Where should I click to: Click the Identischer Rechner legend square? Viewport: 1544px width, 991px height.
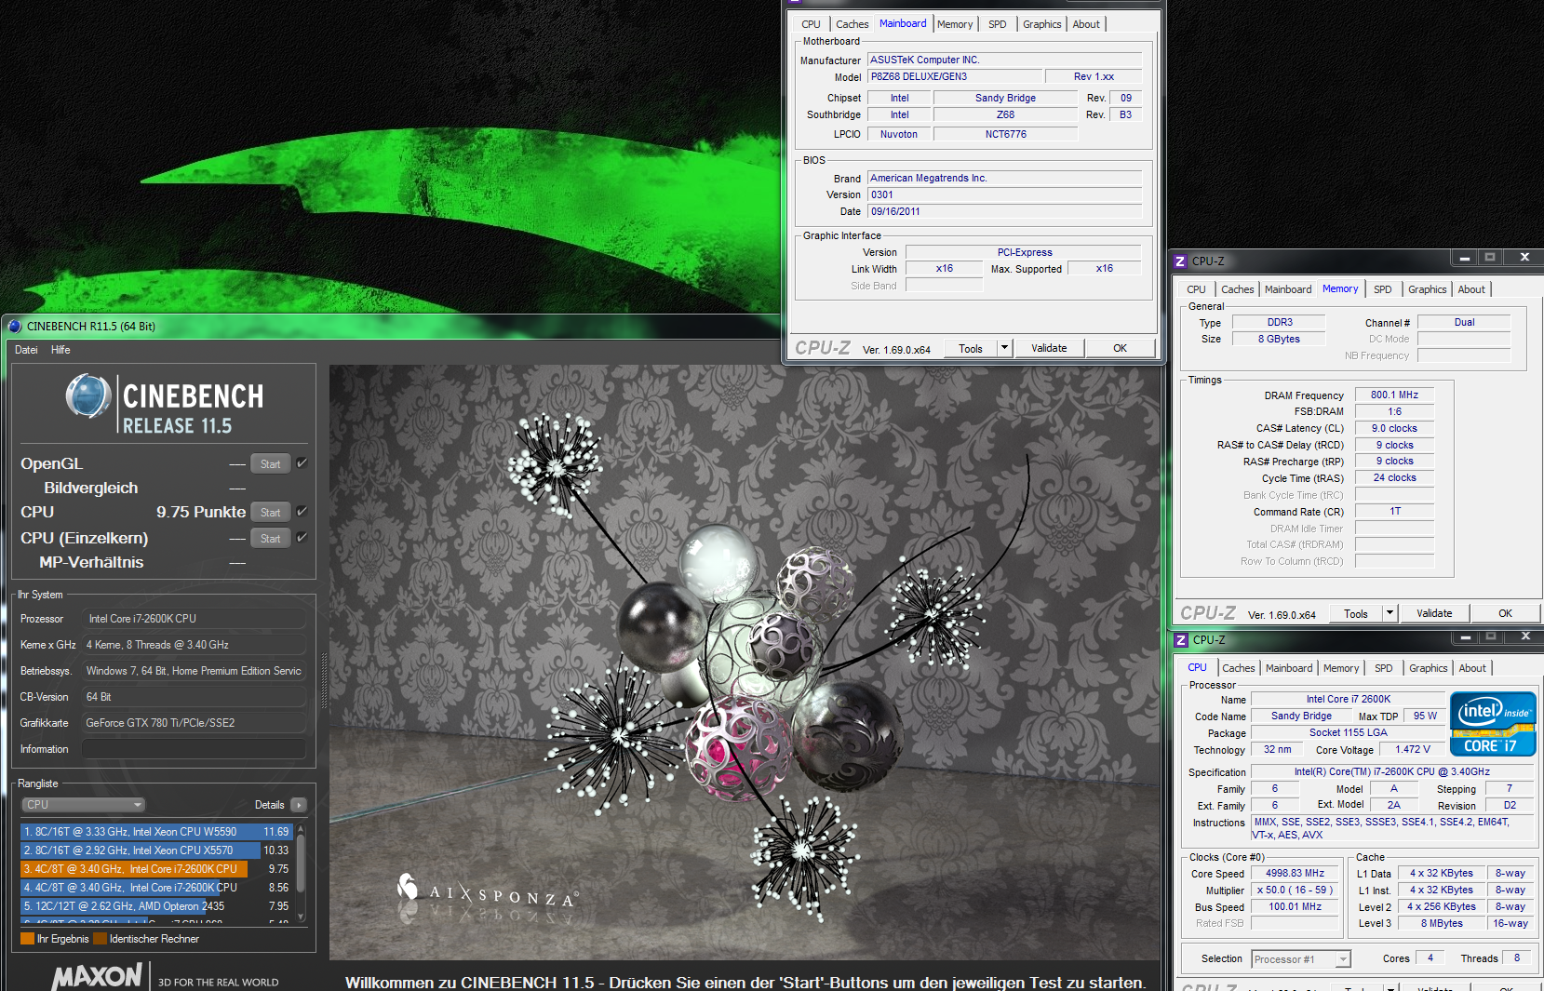[100, 939]
